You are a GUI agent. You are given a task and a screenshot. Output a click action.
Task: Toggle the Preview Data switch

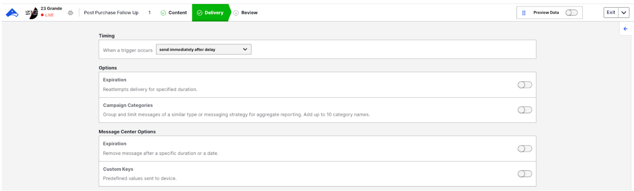571,13
